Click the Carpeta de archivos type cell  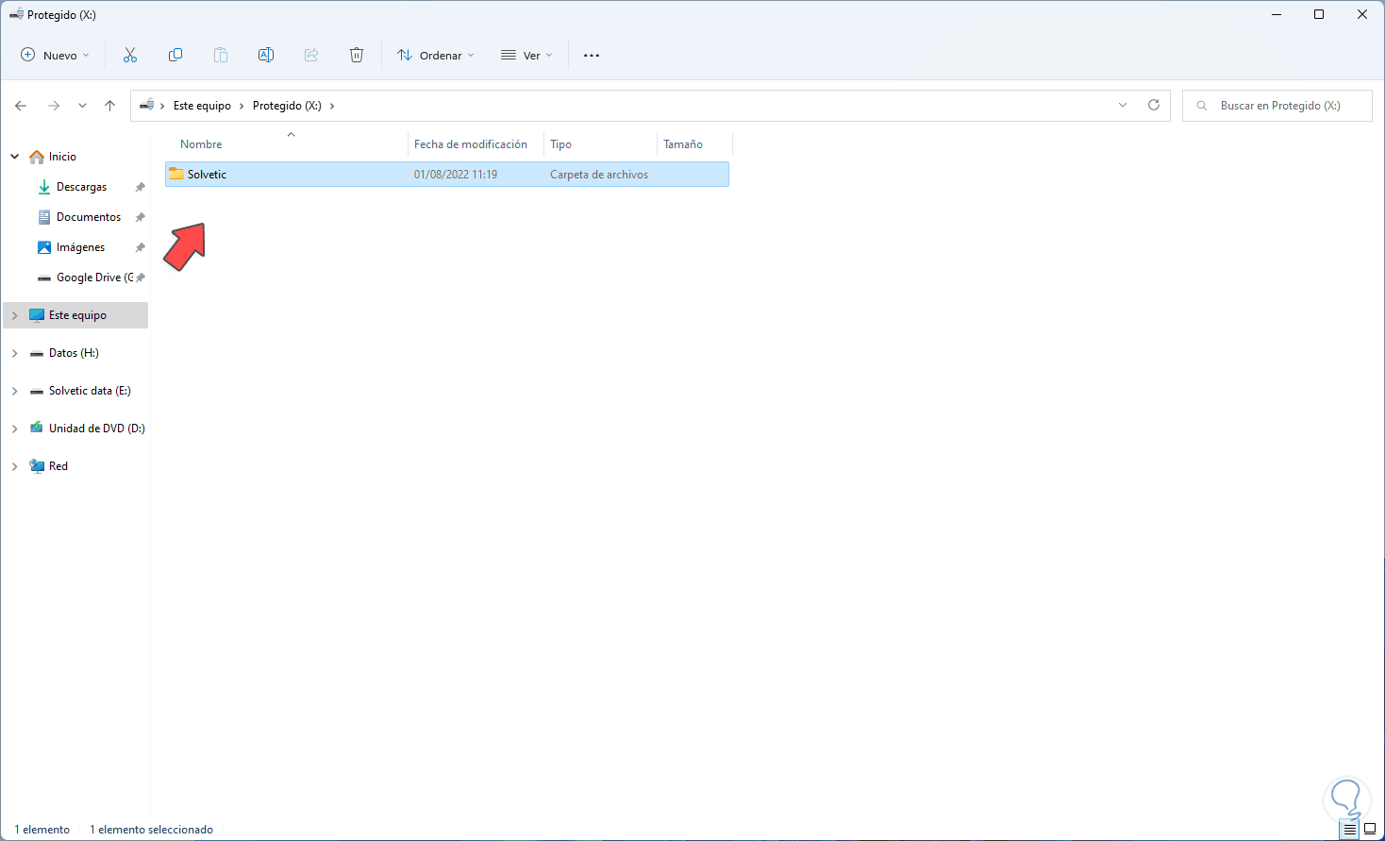coord(599,175)
